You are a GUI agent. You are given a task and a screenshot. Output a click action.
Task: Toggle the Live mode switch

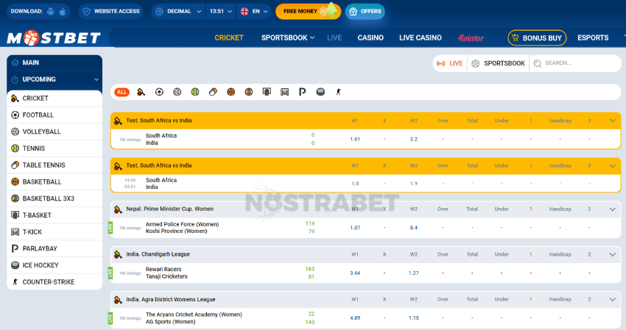[450, 63]
